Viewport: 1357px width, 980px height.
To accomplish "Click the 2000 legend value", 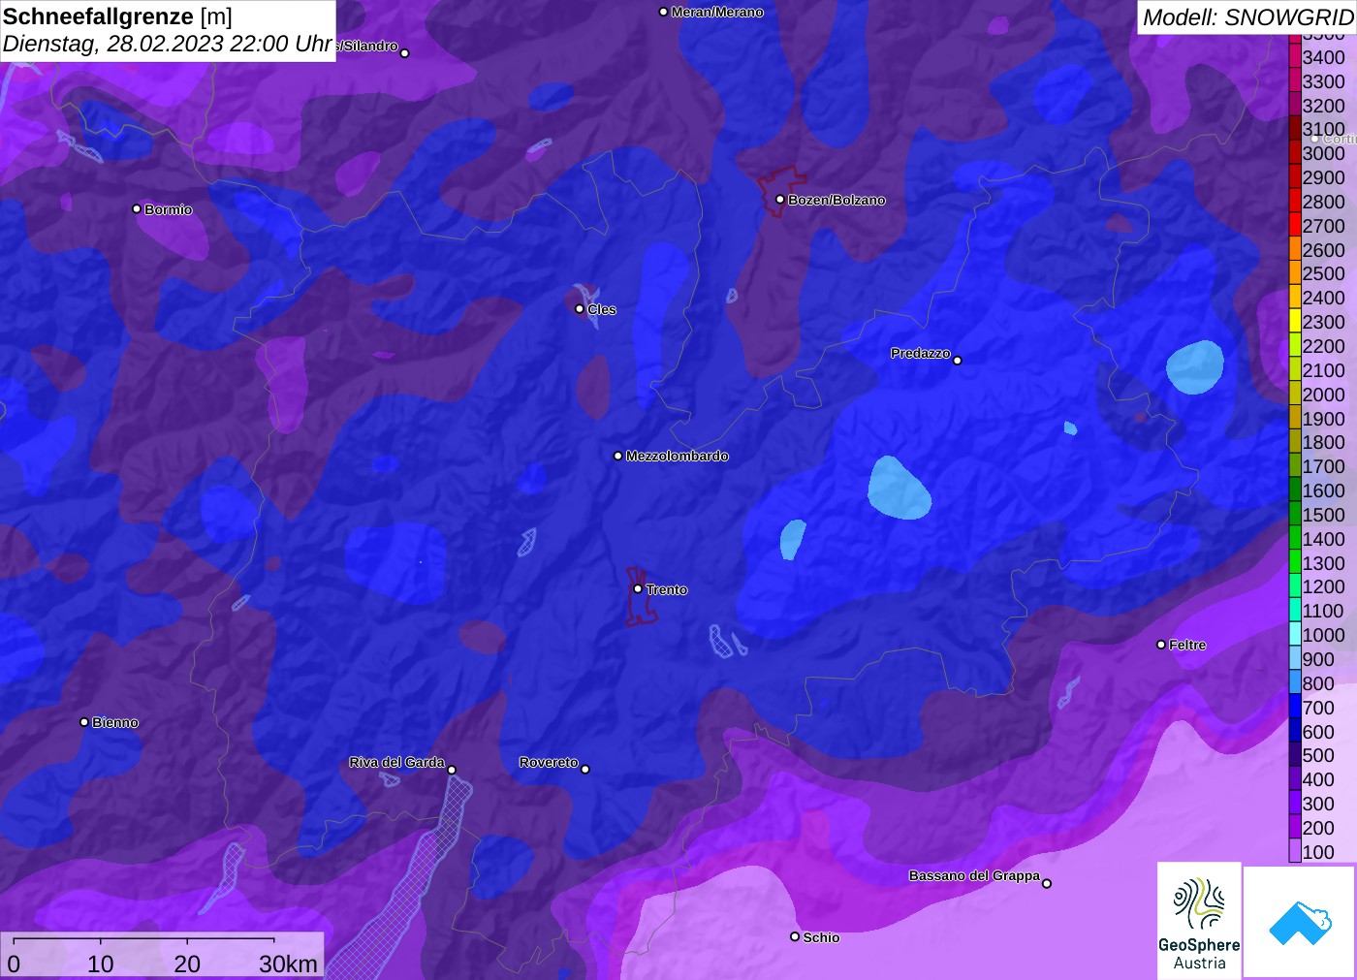I will (1324, 395).
